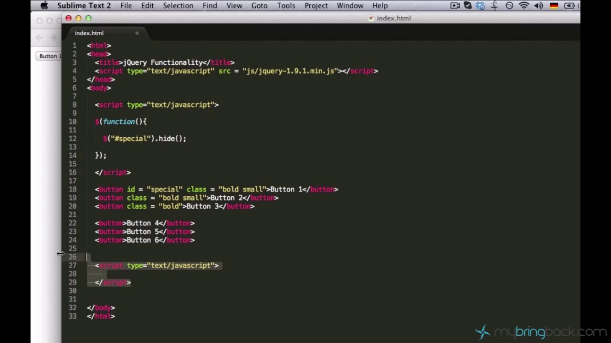Open the Wi-Fi status menu
The image size is (611, 343).
click(524, 6)
